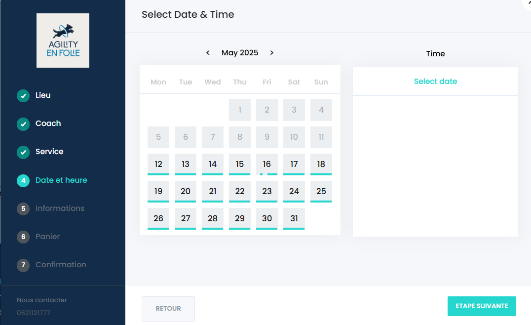The height and width of the screenshot is (325, 531).
Task: Open the Informations step
Action: click(60, 208)
